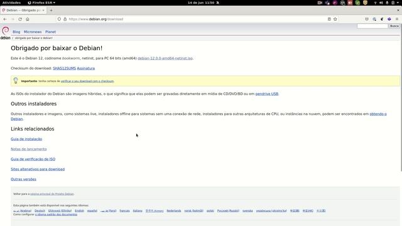Go to the Firefox home page icon

28,19
